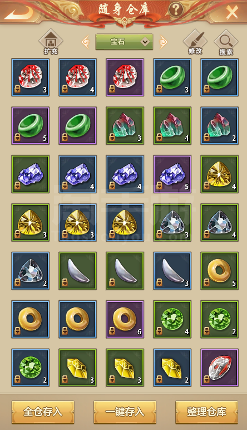The height and width of the screenshot is (430, 247).
Task: Tap the back arrow icon
Action: coord(19,12)
